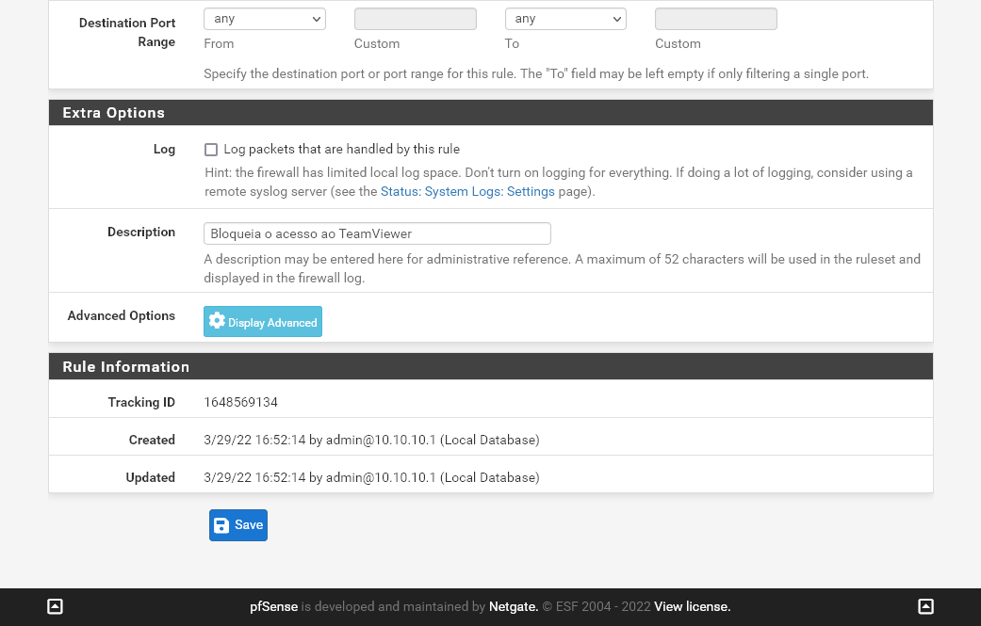Open Status: System Logs: Settings link
Viewport: 981px width, 626px height.
click(467, 192)
